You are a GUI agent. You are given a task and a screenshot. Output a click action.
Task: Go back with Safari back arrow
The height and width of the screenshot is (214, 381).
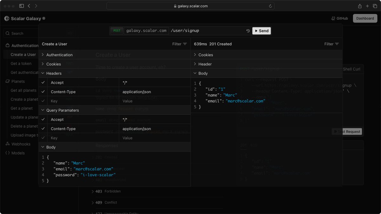pos(29,6)
